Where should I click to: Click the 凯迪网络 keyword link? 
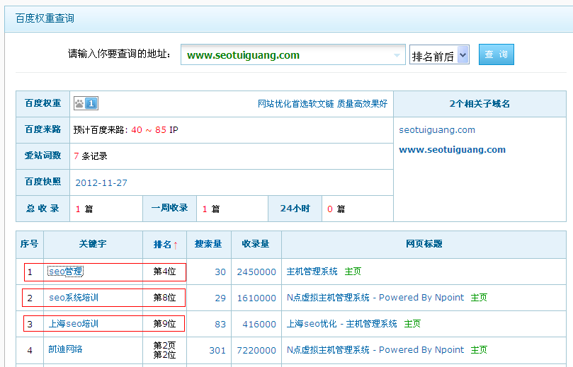click(x=65, y=349)
